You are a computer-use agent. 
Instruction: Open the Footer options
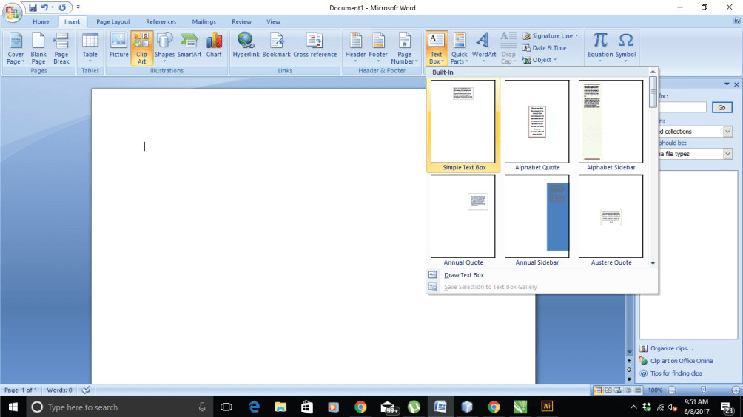coord(378,48)
